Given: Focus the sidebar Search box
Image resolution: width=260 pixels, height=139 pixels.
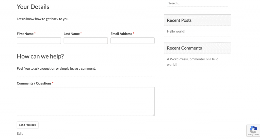Looking at the screenshot, I should [x=198, y=3].
